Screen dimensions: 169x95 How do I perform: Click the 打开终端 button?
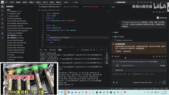pyautogui.click(x=162, y=66)
